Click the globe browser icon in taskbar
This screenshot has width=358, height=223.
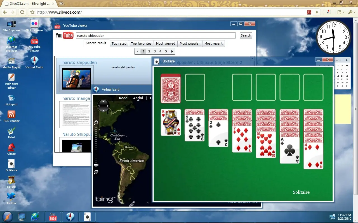pos(35,217)
